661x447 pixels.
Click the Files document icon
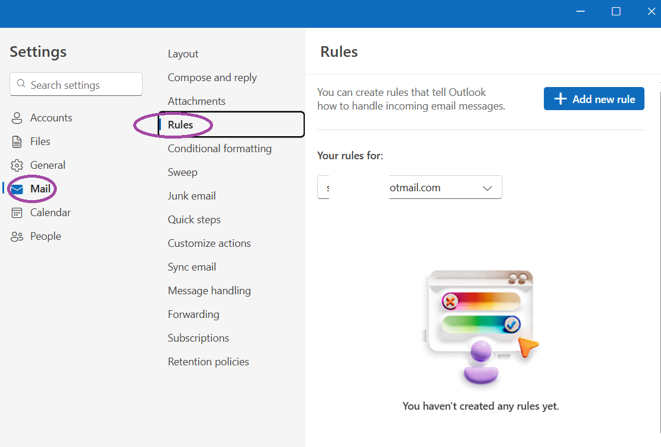pyautogui.click(x=17, y=142)
